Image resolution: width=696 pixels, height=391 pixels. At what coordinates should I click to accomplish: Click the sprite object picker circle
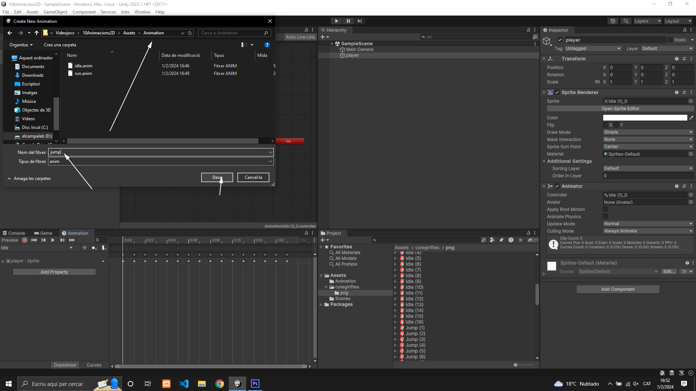pos(691,101)
